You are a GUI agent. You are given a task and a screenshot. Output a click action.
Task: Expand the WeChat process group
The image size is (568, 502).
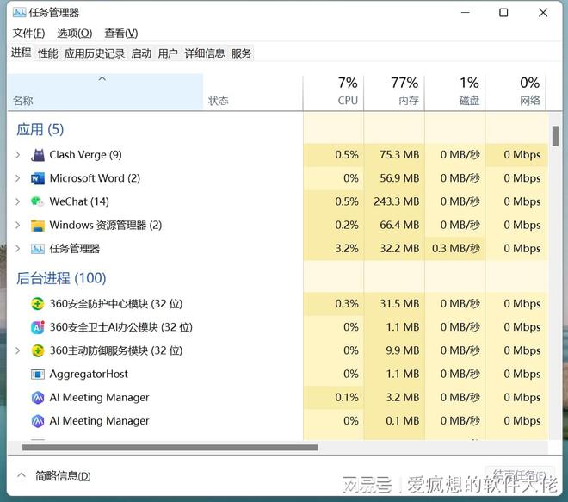[x=18, y=201]
